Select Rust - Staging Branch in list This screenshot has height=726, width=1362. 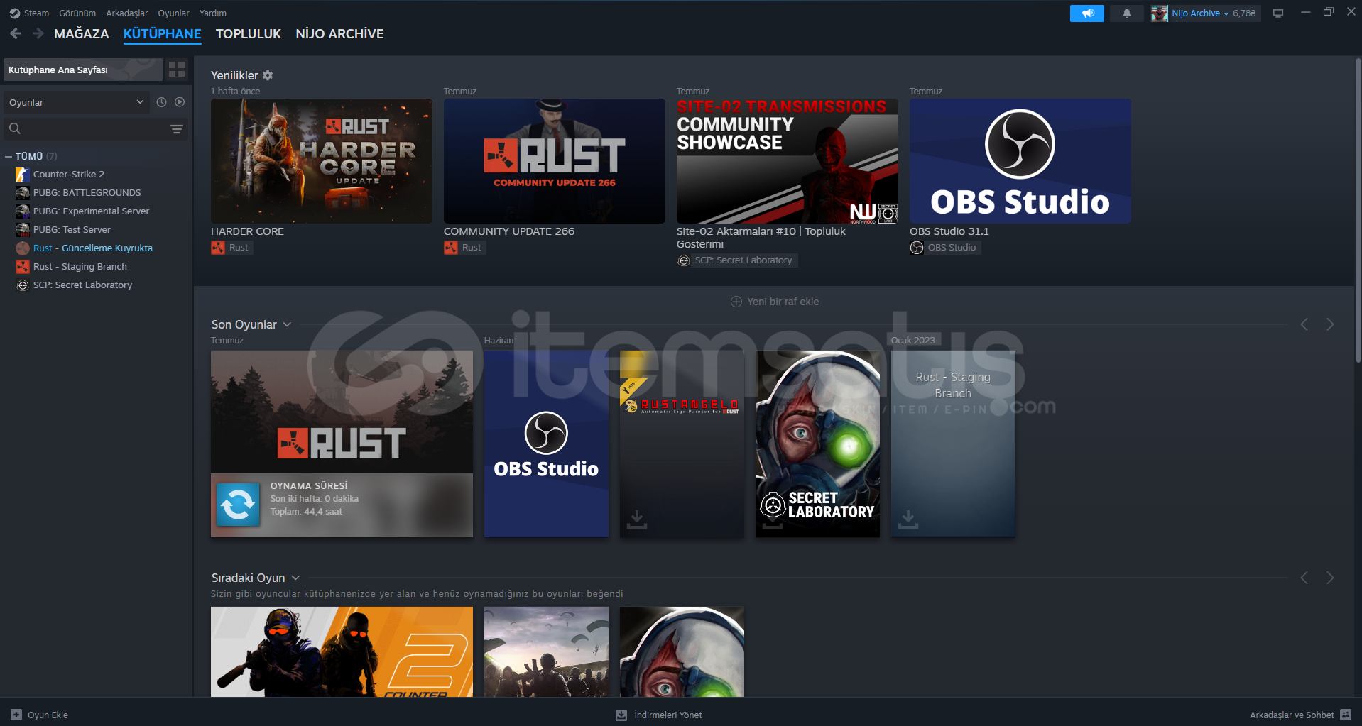point(80,266)
